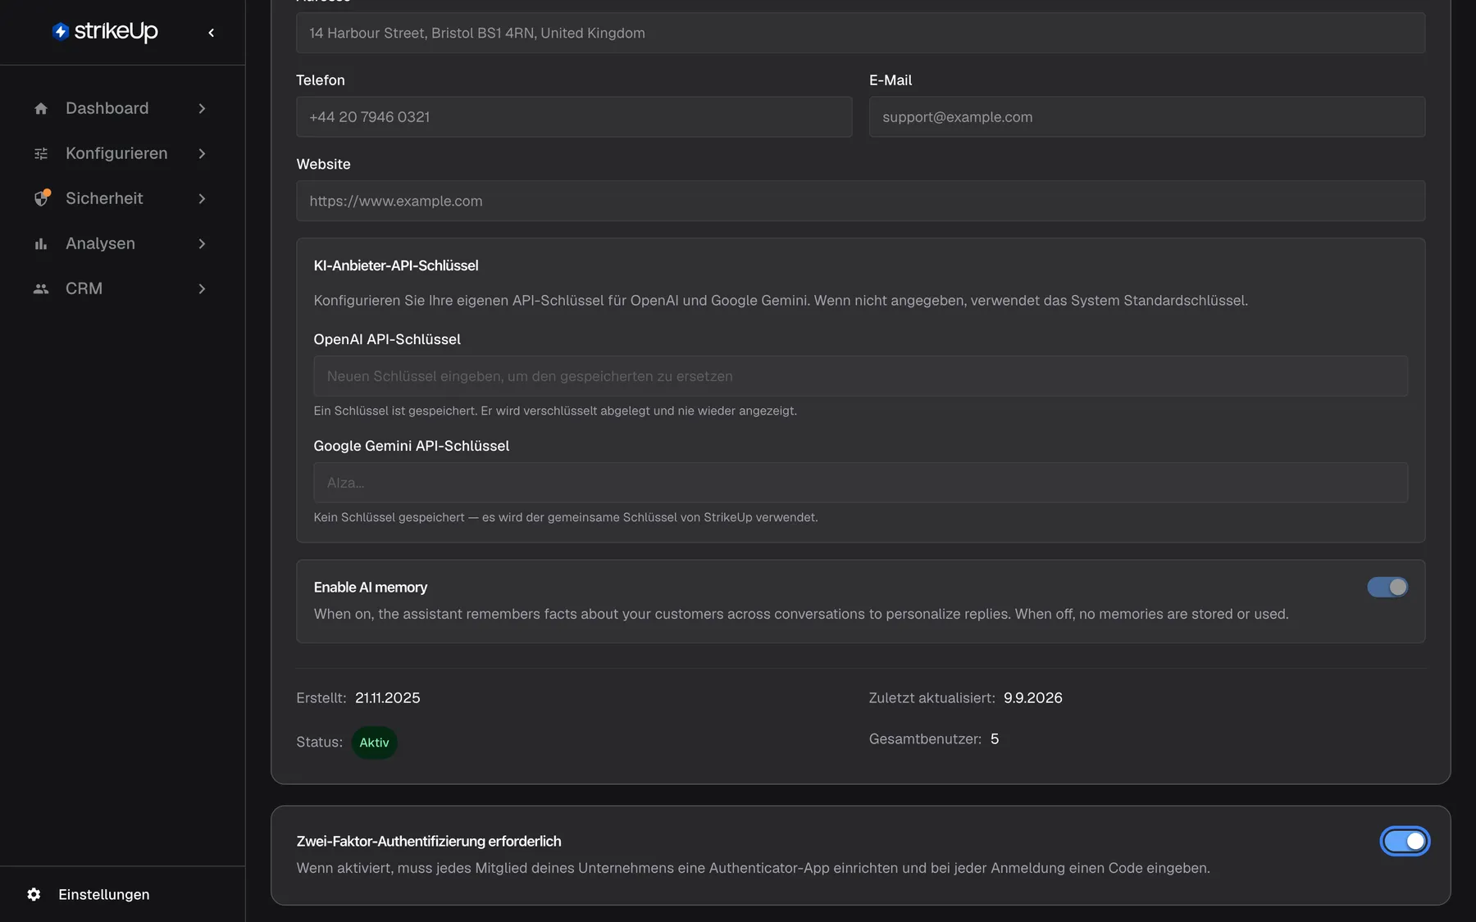Focus the address field with Harbour Street

tap(860, 33)
